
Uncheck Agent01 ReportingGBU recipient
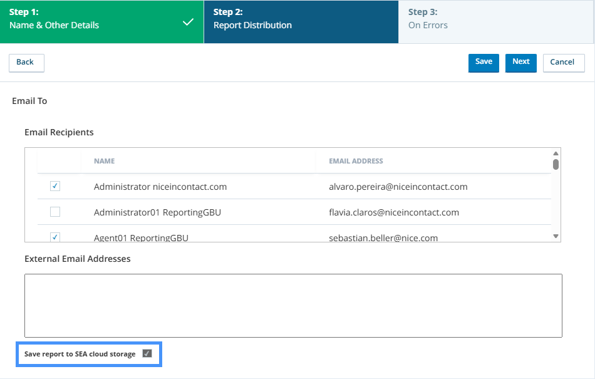pos(55,237)
